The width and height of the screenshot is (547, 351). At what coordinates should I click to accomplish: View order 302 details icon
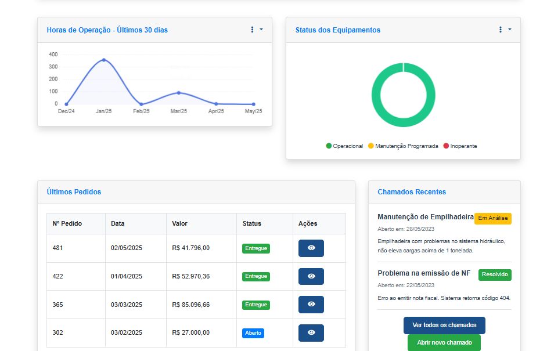pos(311,333)
